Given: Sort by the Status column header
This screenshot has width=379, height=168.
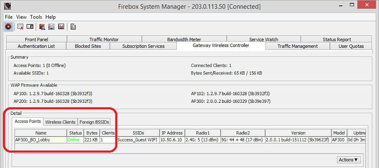Looking at the screenshot, I should tap(75, 133).
